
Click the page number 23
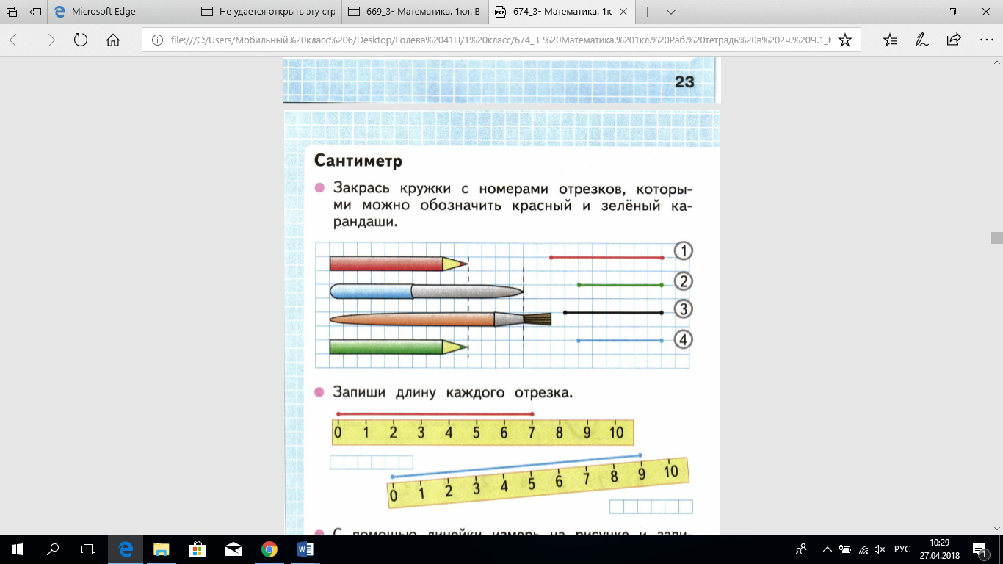click(684, 82)
